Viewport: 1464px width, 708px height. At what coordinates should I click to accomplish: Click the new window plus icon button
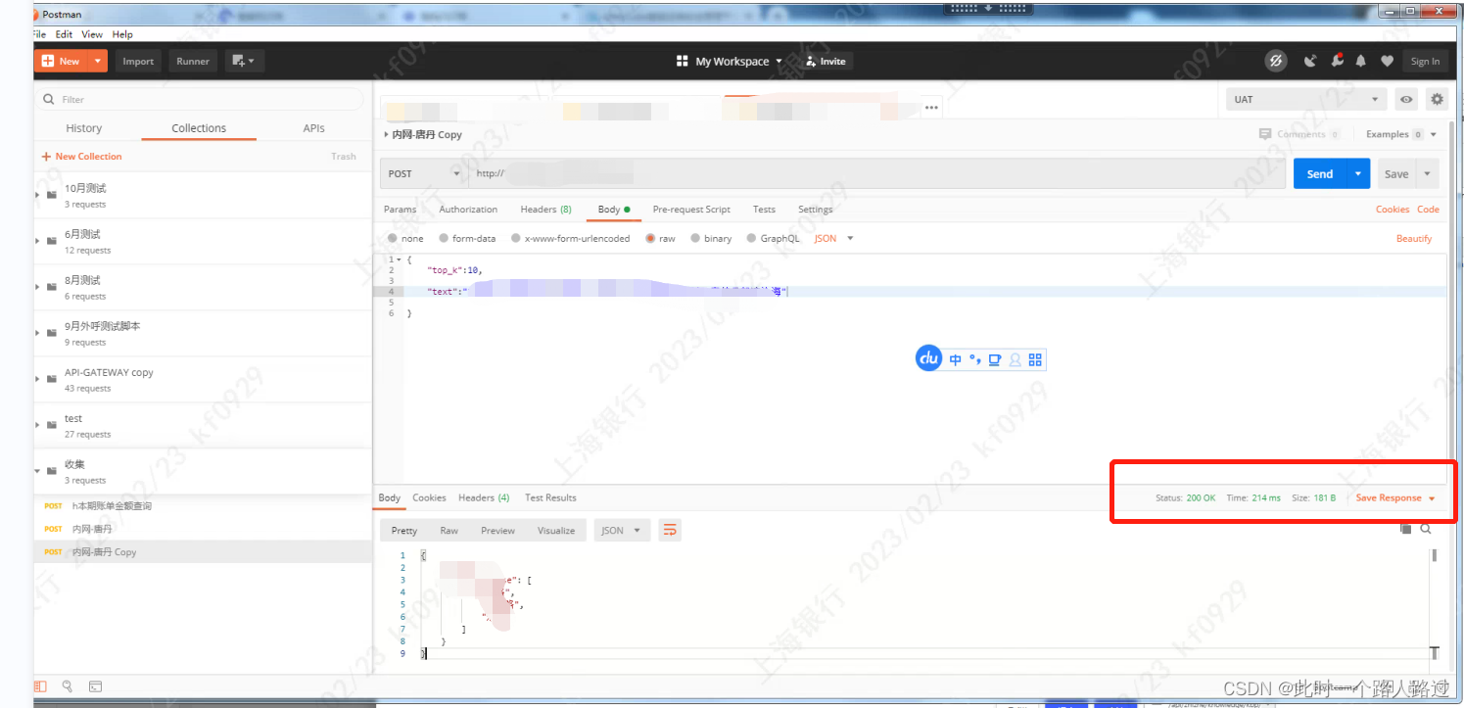(243, 61)
